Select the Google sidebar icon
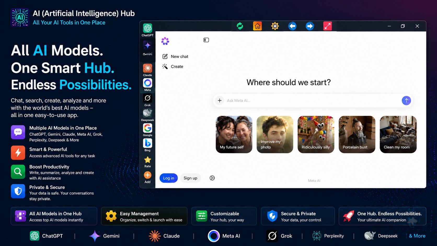The height and width of the screenshot is (246, 437). tap(147, 128)
